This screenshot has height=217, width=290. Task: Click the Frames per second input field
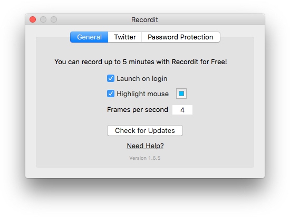tap(182, 110)
